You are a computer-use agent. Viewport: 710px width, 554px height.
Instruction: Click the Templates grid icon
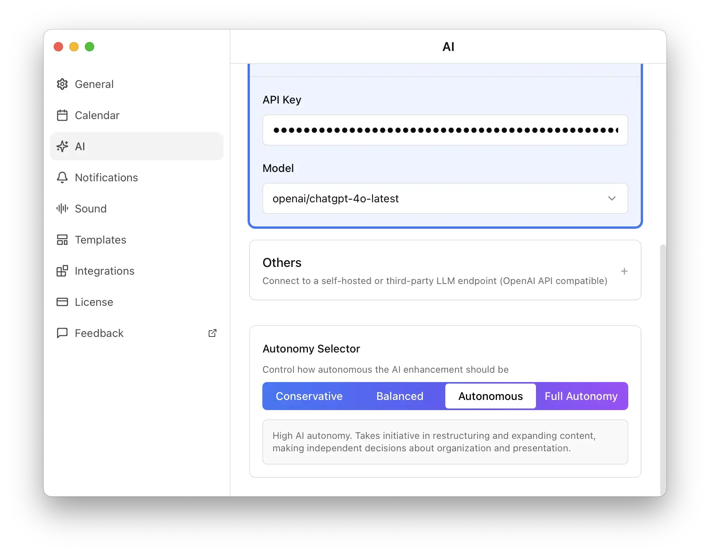62,240
